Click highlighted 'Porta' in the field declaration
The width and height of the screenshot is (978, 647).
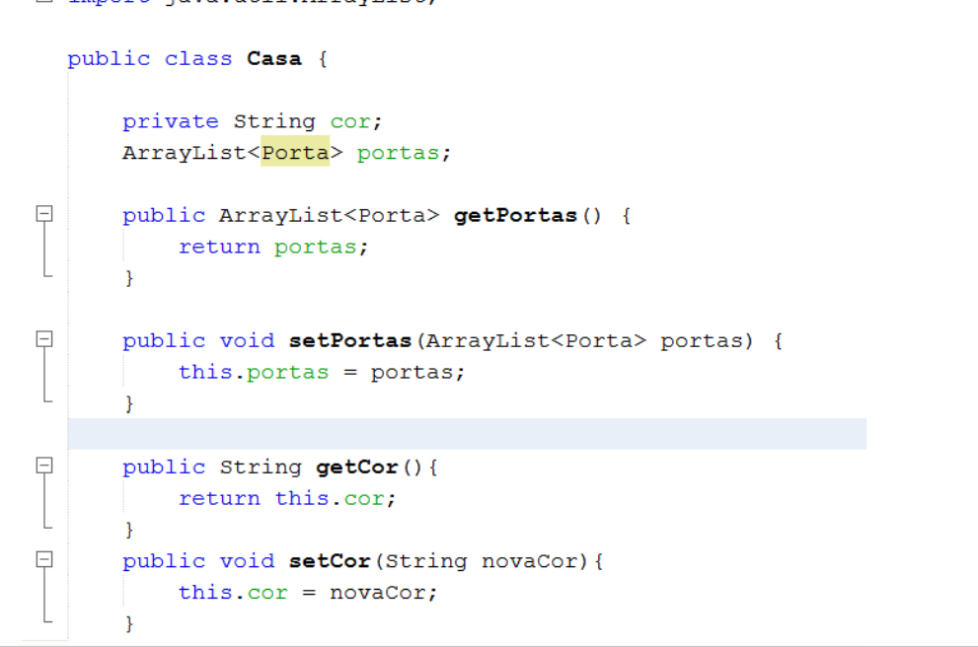point(295,152)
